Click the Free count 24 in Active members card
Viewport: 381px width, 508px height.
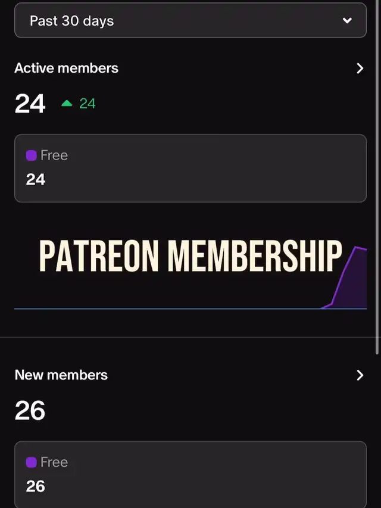pos(36,179)
